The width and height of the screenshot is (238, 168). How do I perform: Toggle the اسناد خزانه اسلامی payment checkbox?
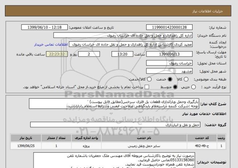147,87
